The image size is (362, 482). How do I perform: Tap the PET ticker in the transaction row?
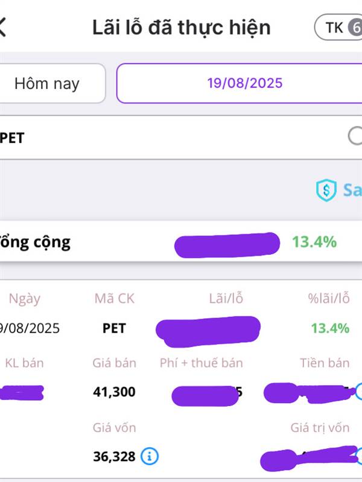[114, 328]
